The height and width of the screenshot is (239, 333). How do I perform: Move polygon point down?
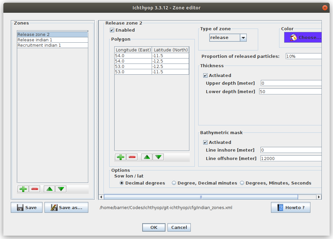[158, 157]
